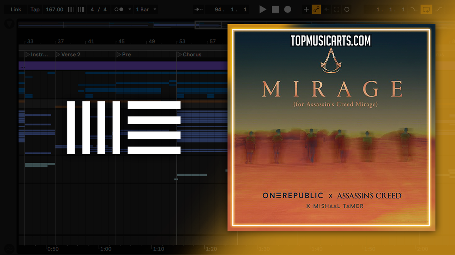Open the metronome settings dropdown arrow
The width and height of the screenshot is (455, 255).
[x=129, y=9]
